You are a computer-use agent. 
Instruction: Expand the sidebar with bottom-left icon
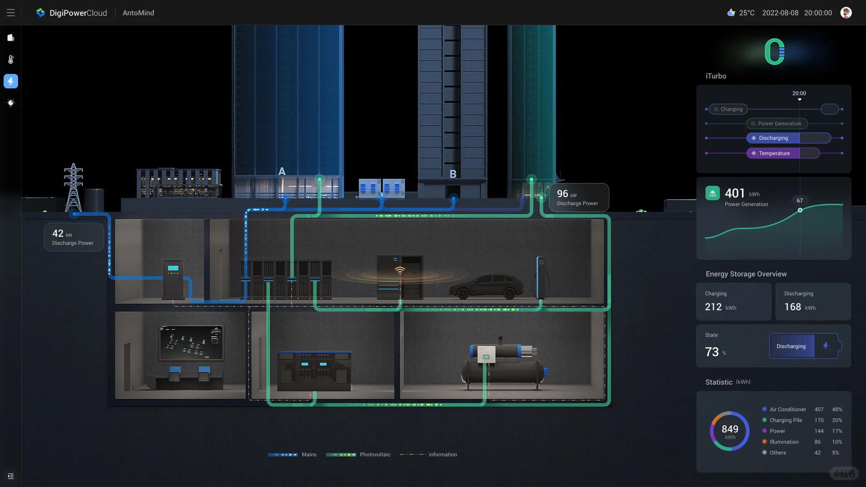coord(11,476)
